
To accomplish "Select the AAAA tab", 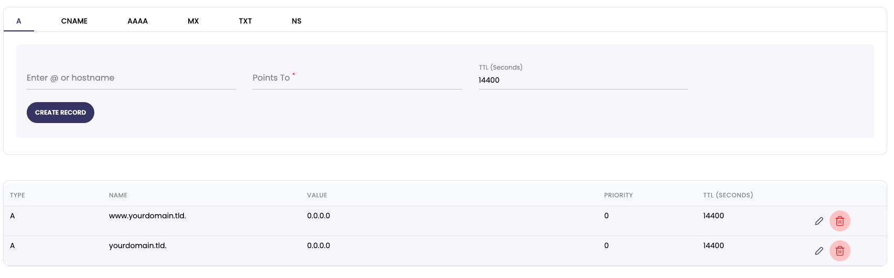I will click(138, 21).
